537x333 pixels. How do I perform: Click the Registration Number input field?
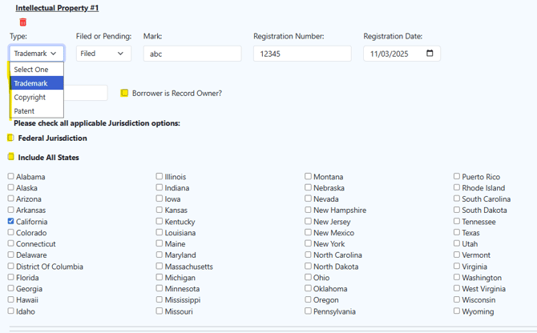[x=301, y=54]
